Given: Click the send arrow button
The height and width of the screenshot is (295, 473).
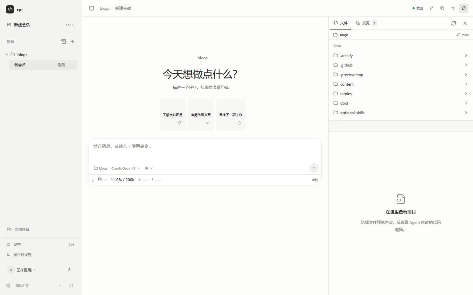Looking at the screenshot, I should pos(314,168).
